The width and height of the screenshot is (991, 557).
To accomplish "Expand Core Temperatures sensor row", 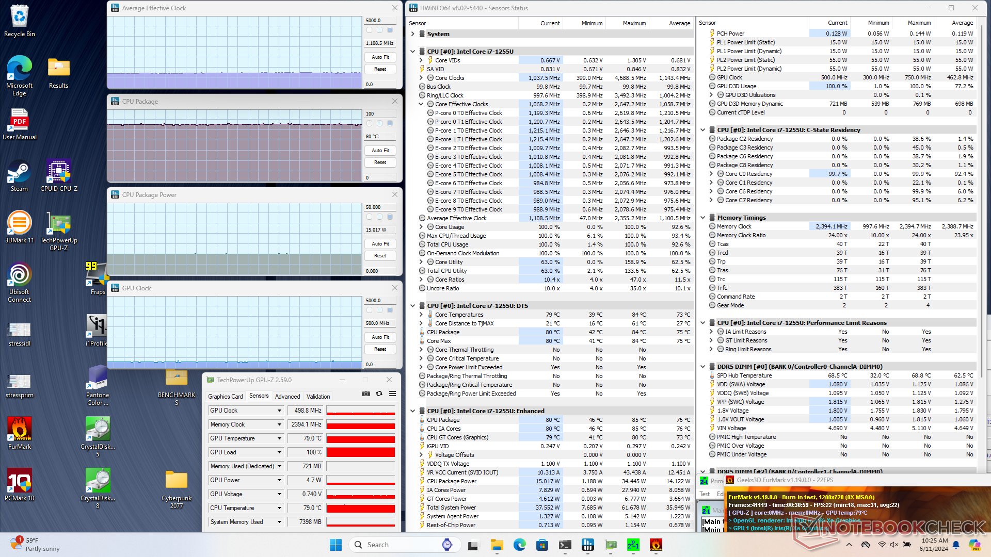I will (421, 315).
